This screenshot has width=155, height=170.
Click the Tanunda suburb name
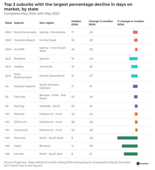pyautogui.click(x=19, y=97)
